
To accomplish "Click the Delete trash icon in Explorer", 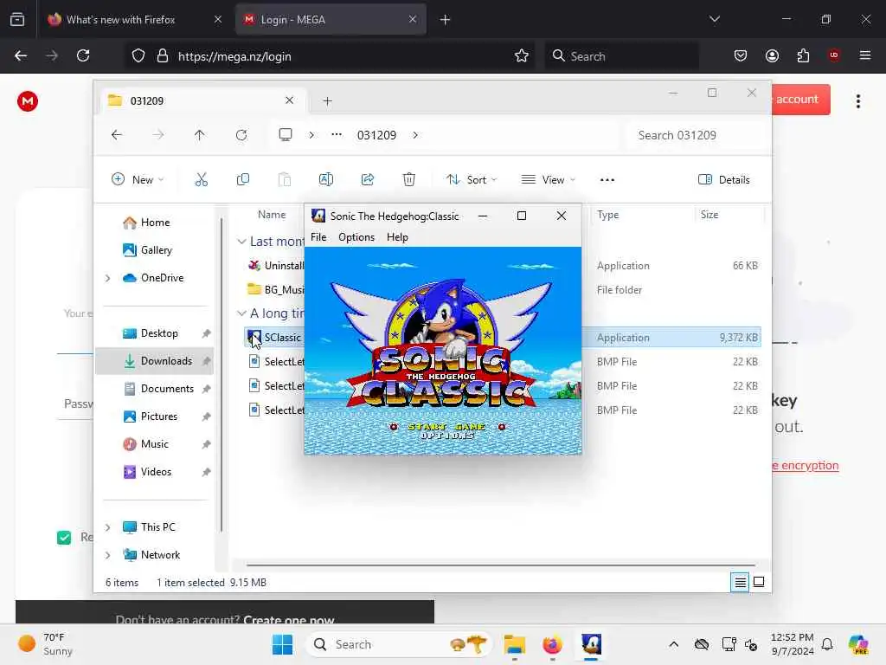I will pyautogui.click(x=408, y=180).
